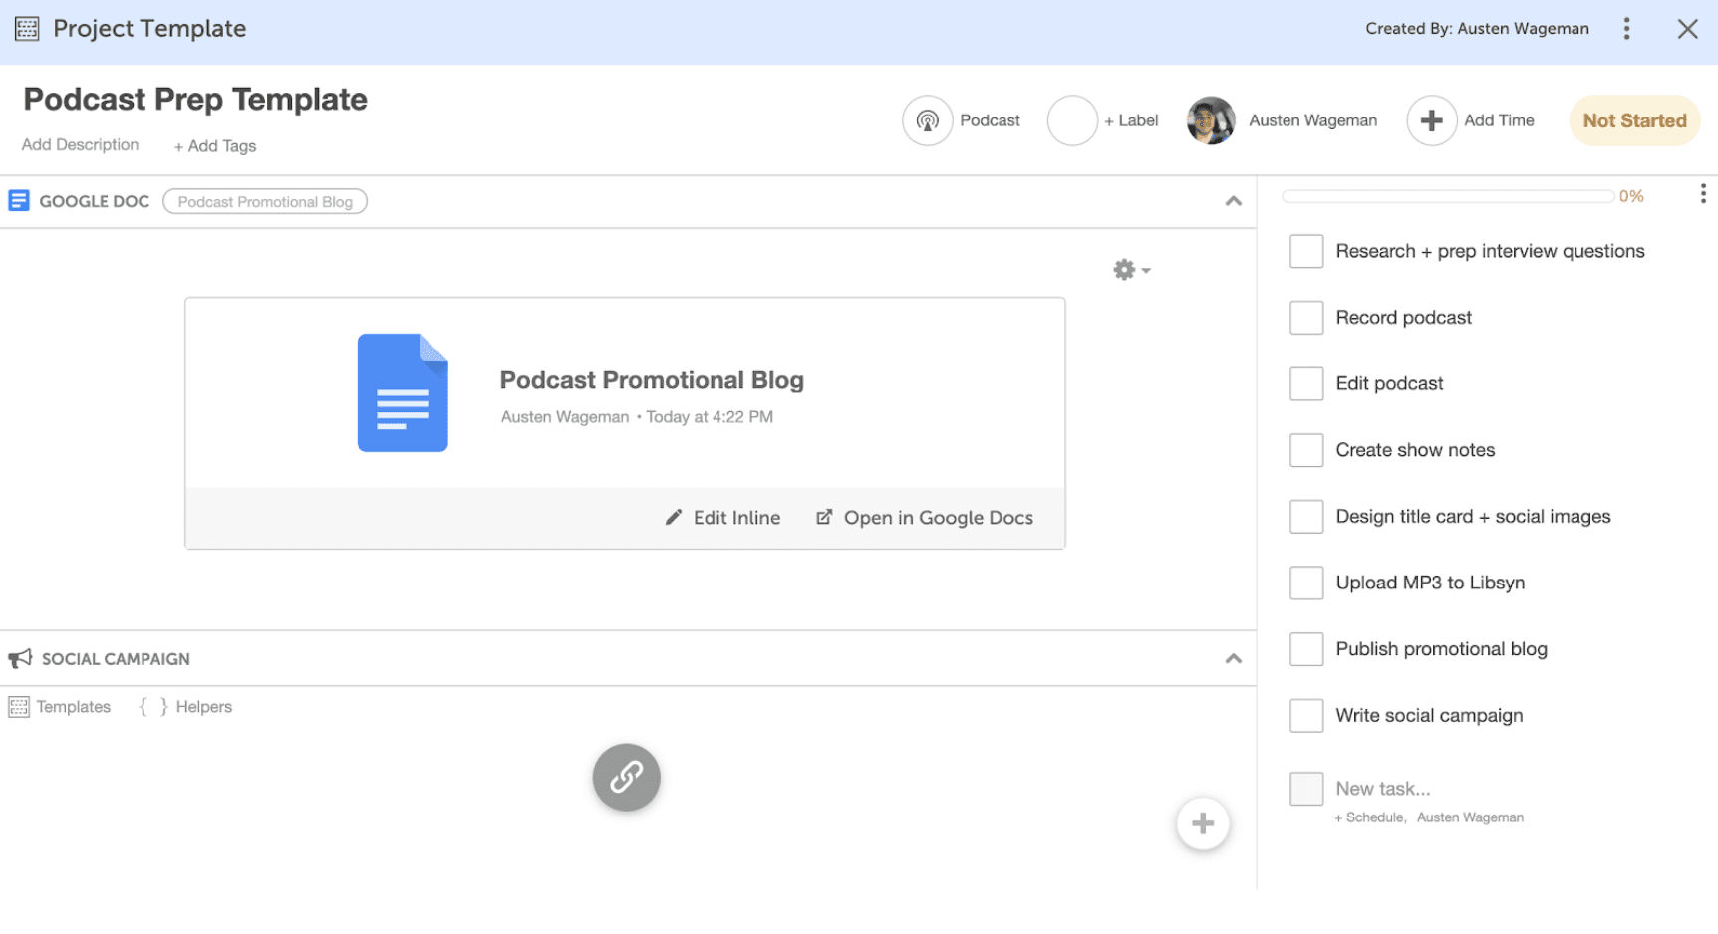1718x934 pixels.
Task: Click the New task checkbox
Action: coord(1306,789)
